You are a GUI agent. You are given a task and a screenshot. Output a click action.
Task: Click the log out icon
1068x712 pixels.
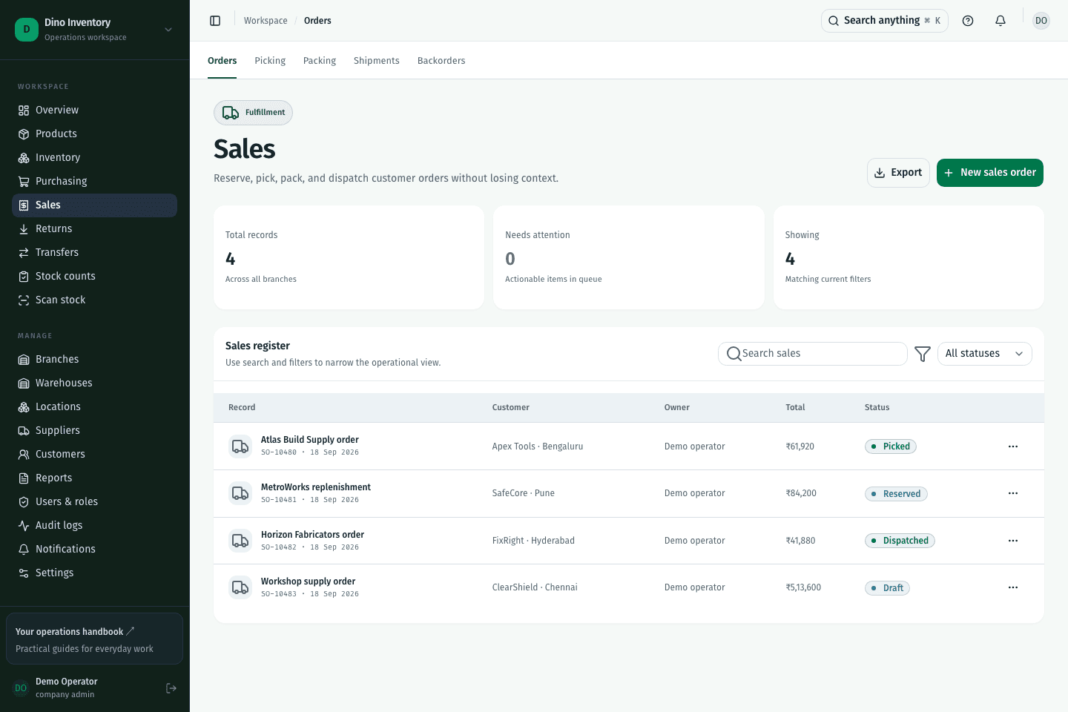pyautogui.click(x=171, y=688)
